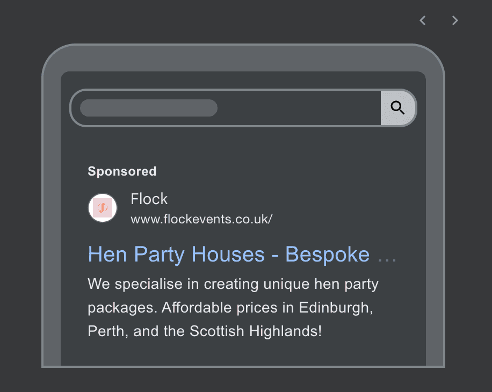This screenshot has height=392, width=492.
Task: Select the circular avatar beside Flock
Action: pyautogui.click(x=102, y=208)
